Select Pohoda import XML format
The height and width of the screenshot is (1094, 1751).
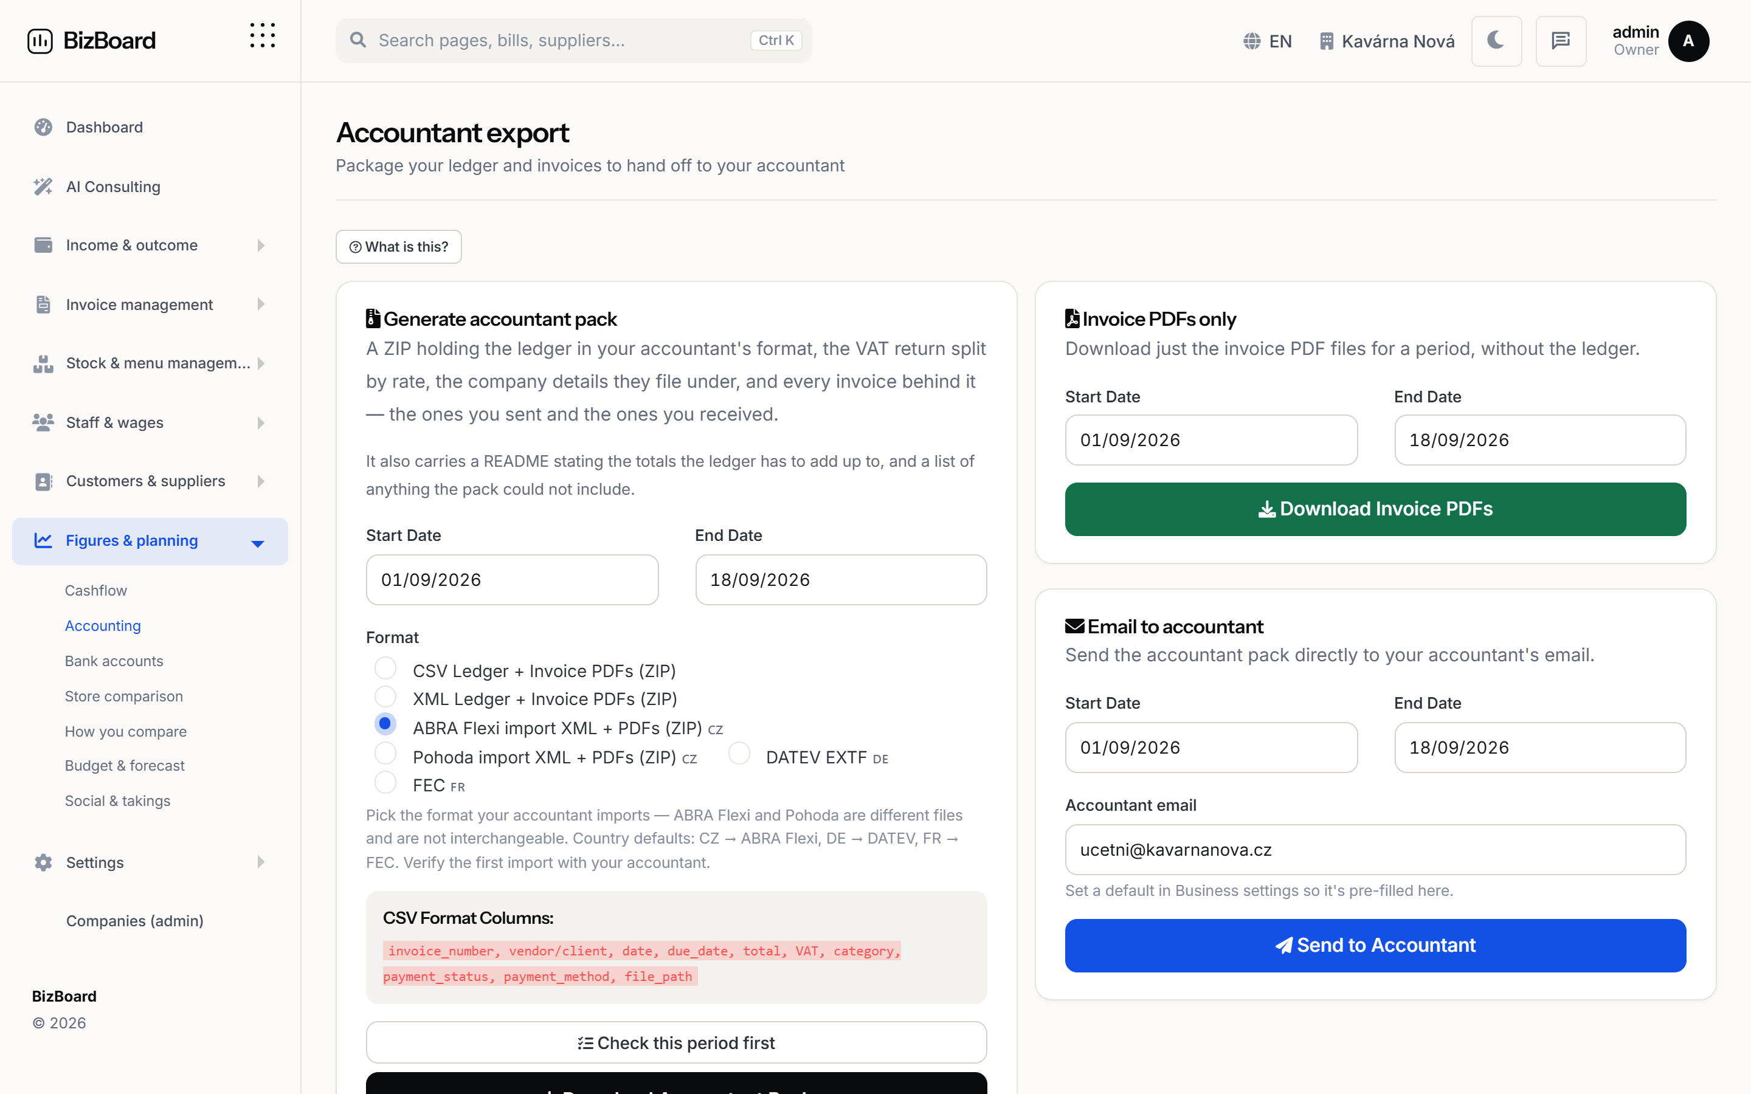tap(385, 753)
